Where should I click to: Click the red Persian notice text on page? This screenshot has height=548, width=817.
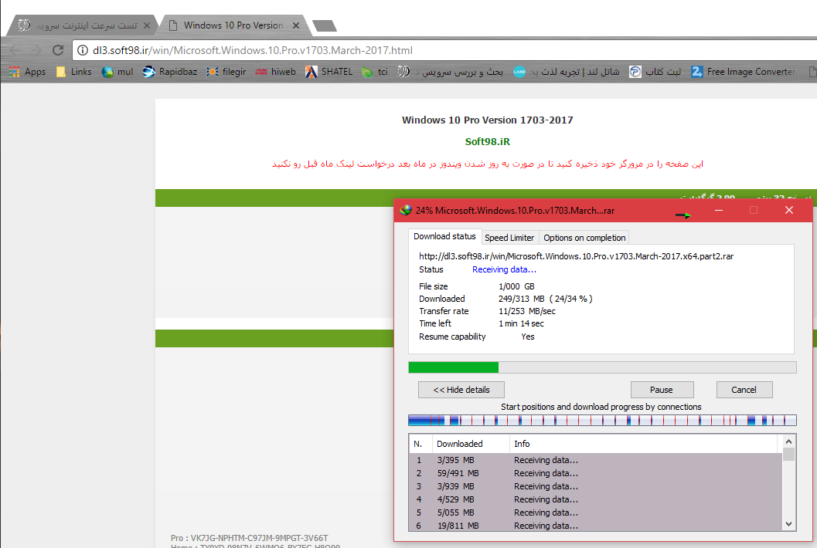point(487,164)
